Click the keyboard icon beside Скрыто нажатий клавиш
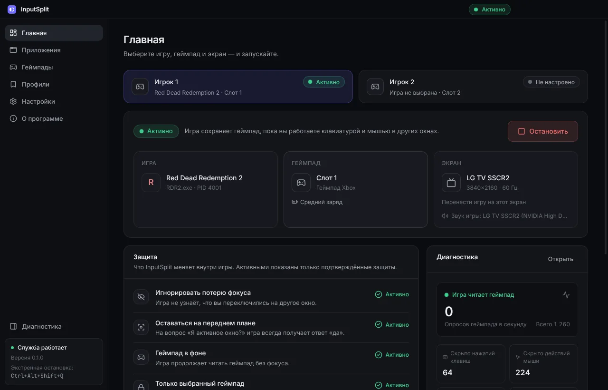Screen dimensions: 608x390 [x=445, y=357]
